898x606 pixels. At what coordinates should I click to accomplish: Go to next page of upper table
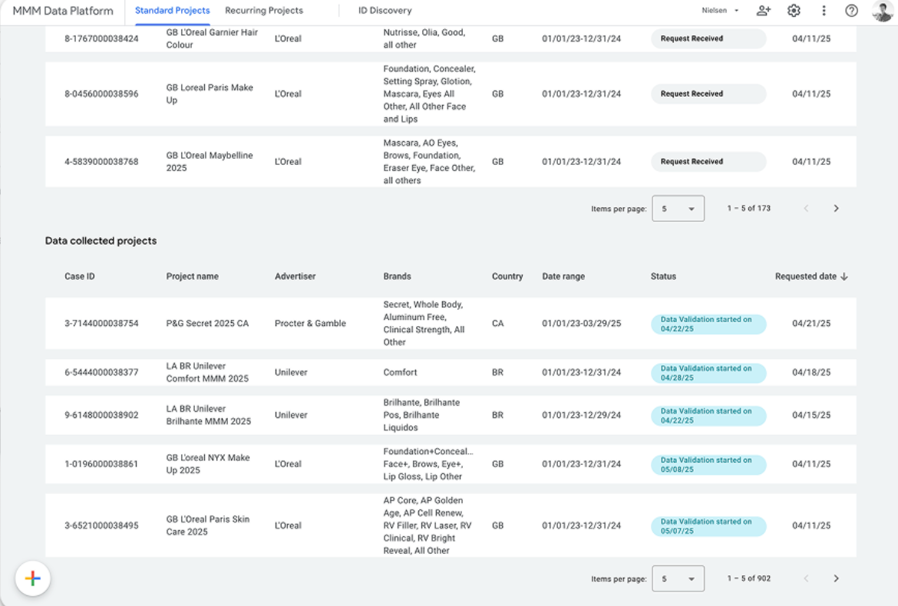coord(836,209)
